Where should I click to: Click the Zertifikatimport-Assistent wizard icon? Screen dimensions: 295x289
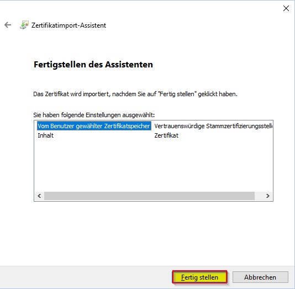[24, 25]
